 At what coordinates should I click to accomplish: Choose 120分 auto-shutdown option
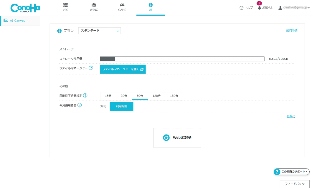point(156,96)
